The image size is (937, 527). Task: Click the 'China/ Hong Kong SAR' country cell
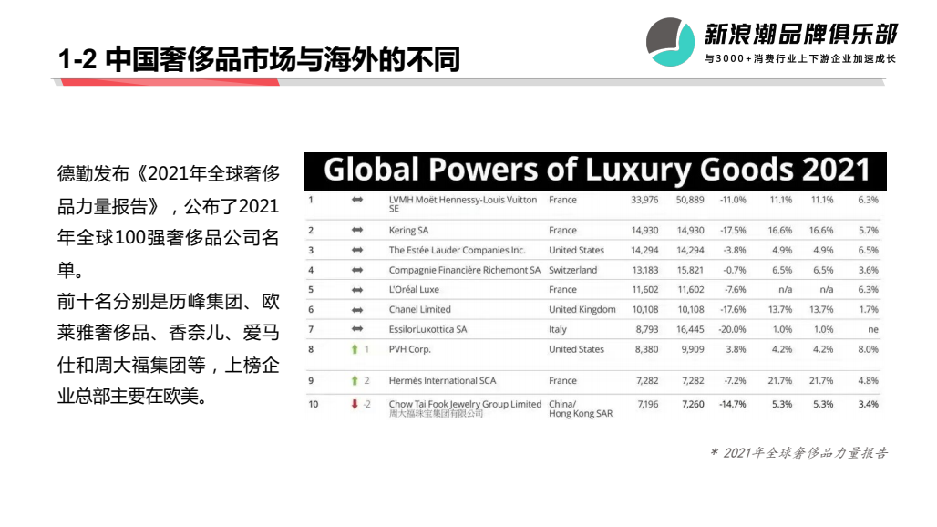pos(581,408)
